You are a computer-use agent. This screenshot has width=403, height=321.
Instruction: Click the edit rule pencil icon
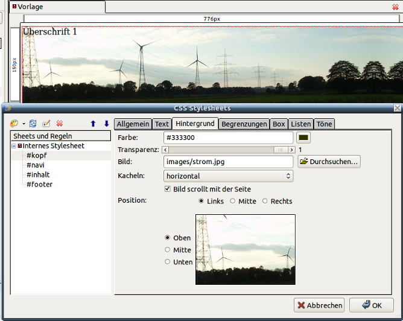click(x=46, y=124)
